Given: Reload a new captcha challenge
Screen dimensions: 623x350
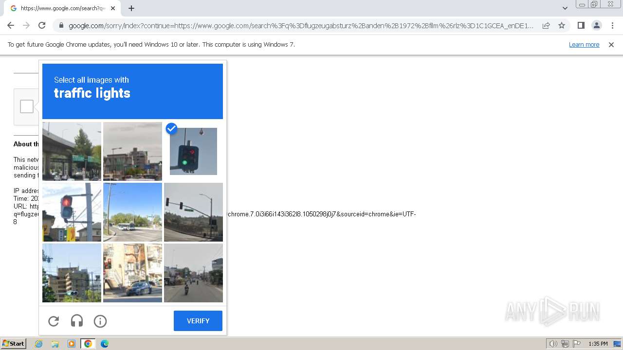Looking at the screenshot, I should point(54,321).
